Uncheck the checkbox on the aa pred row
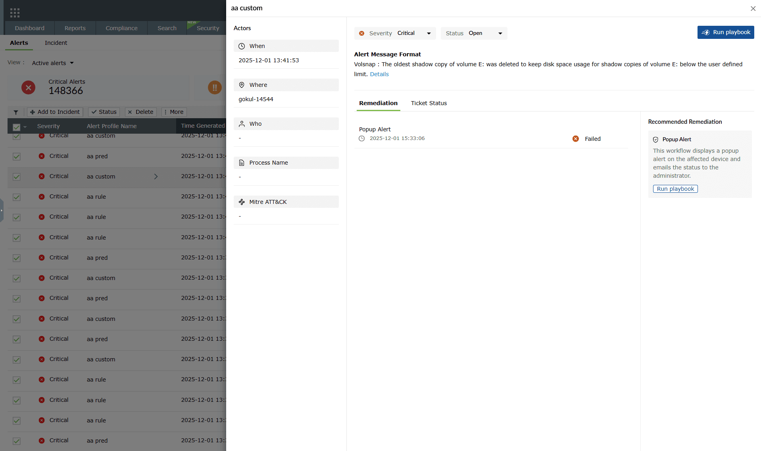 [x=16, y=157]
